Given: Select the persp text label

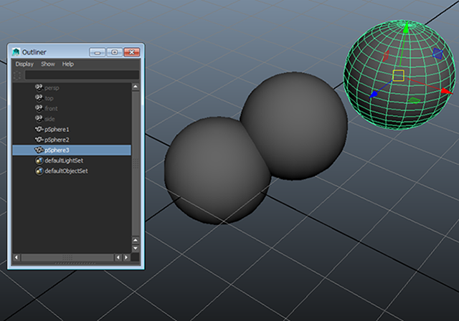Looking at the screenshot, I should click(x=52, y=88).
